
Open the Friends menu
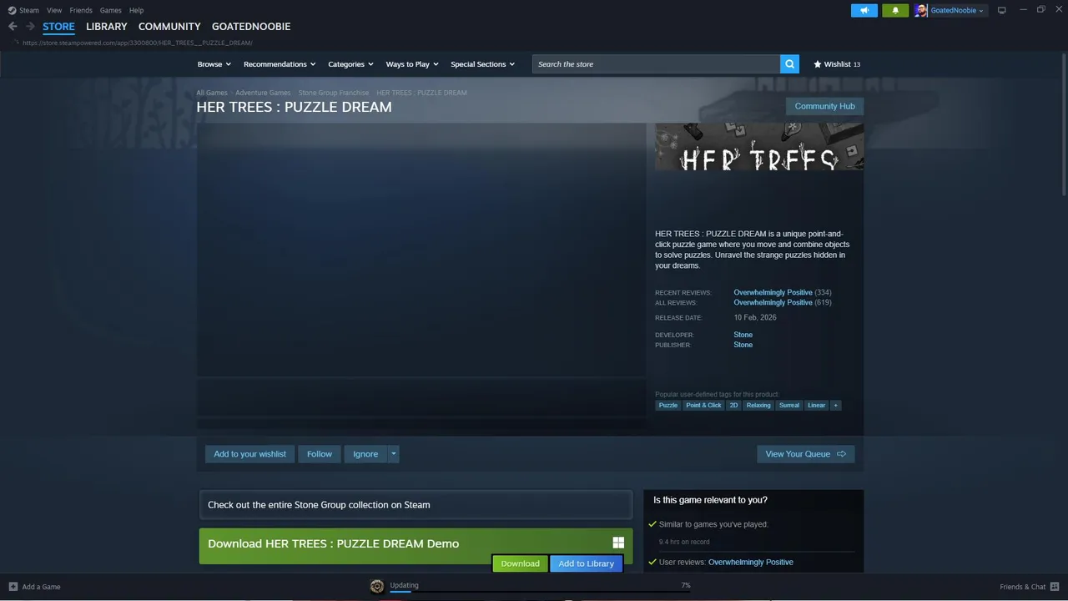81,10
